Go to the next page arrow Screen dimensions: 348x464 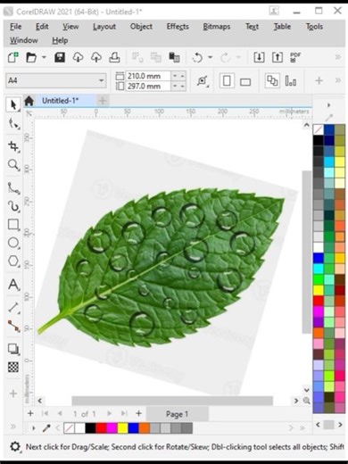click(109, 413)
